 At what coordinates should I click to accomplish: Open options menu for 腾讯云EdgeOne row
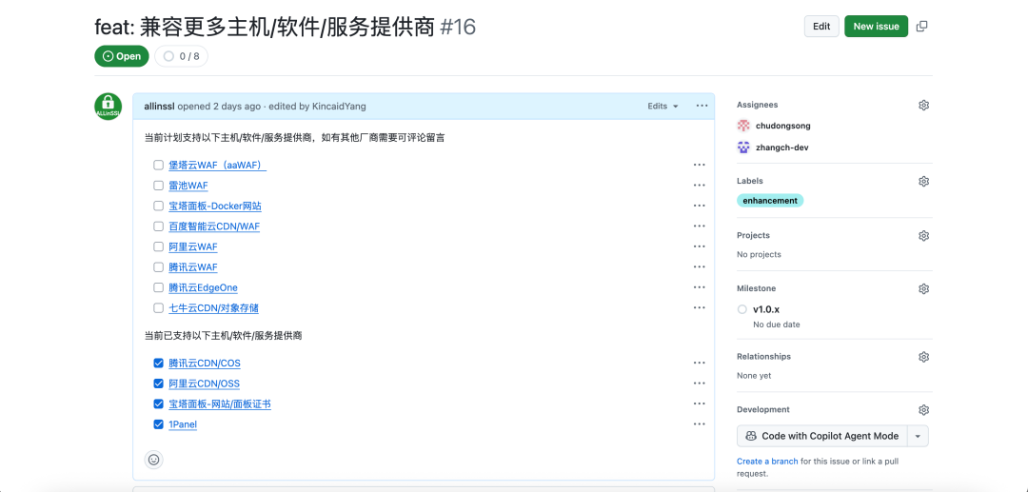pos(700,287)
